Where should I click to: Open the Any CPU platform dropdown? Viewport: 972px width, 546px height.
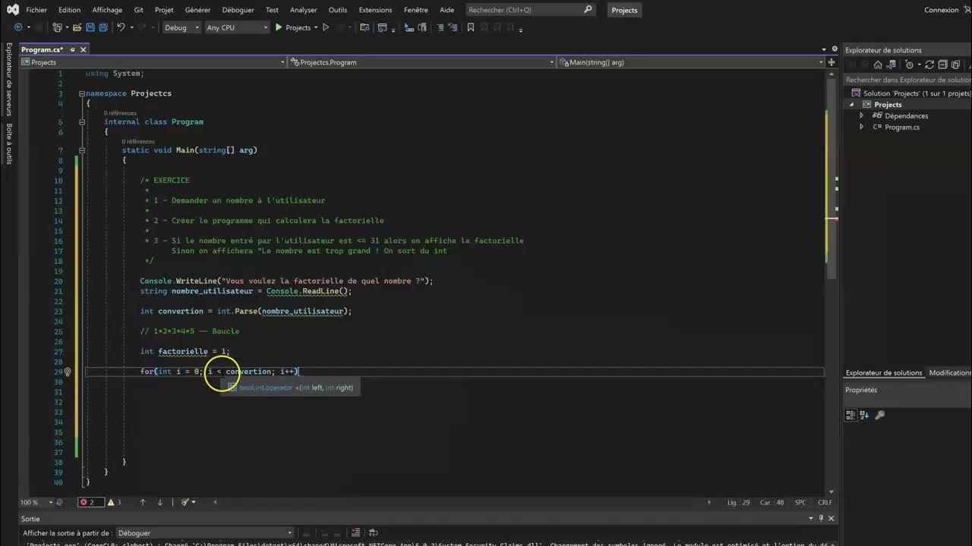click(237, 27)
